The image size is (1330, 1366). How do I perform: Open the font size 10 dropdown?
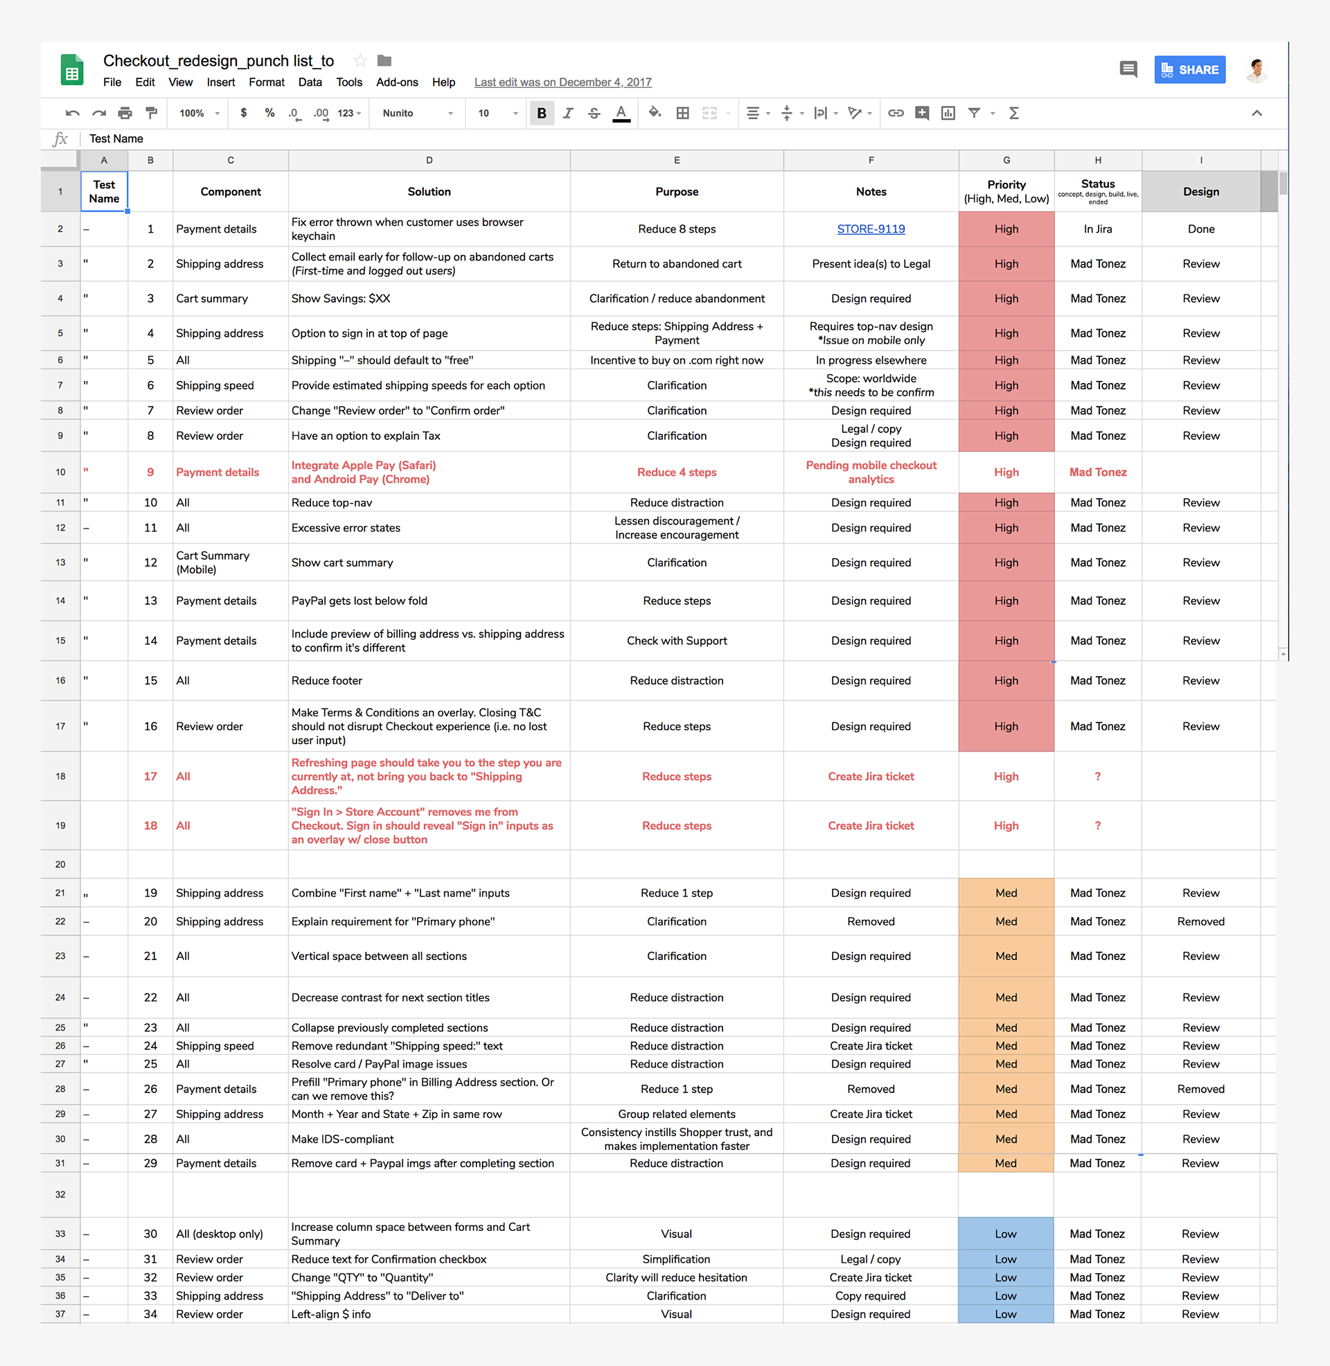(498, 113)
